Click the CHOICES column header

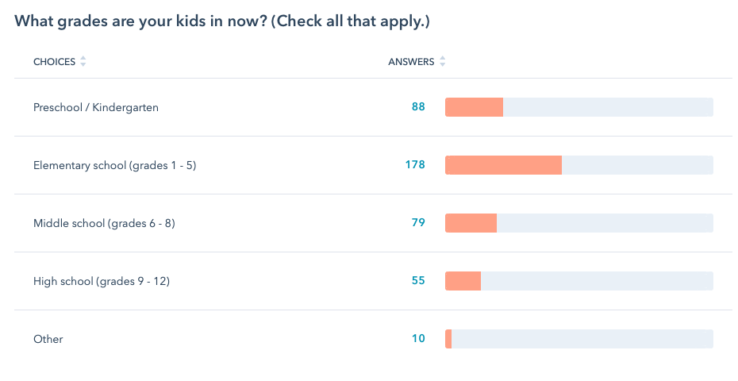54,62
